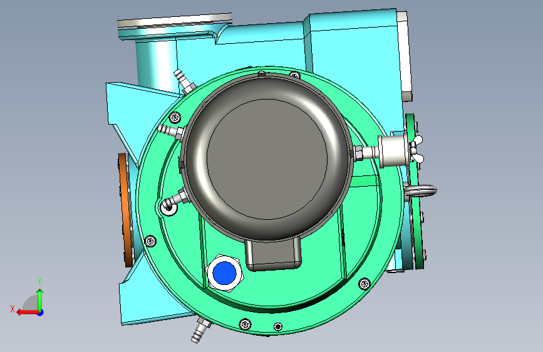The height and width of the screenshot is (352, 543).
Task: Select the wing nut on the right fitting
Action: tap(417, 149)
